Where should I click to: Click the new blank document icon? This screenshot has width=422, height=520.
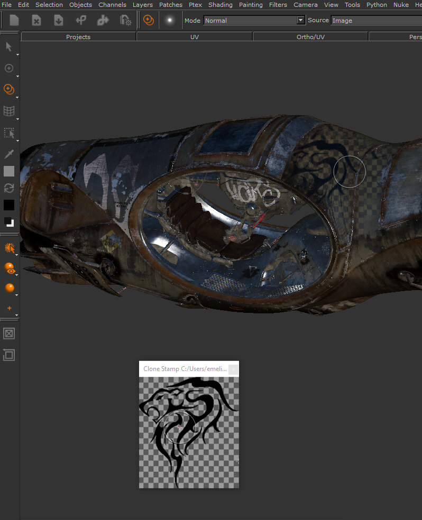coord(14,21)
